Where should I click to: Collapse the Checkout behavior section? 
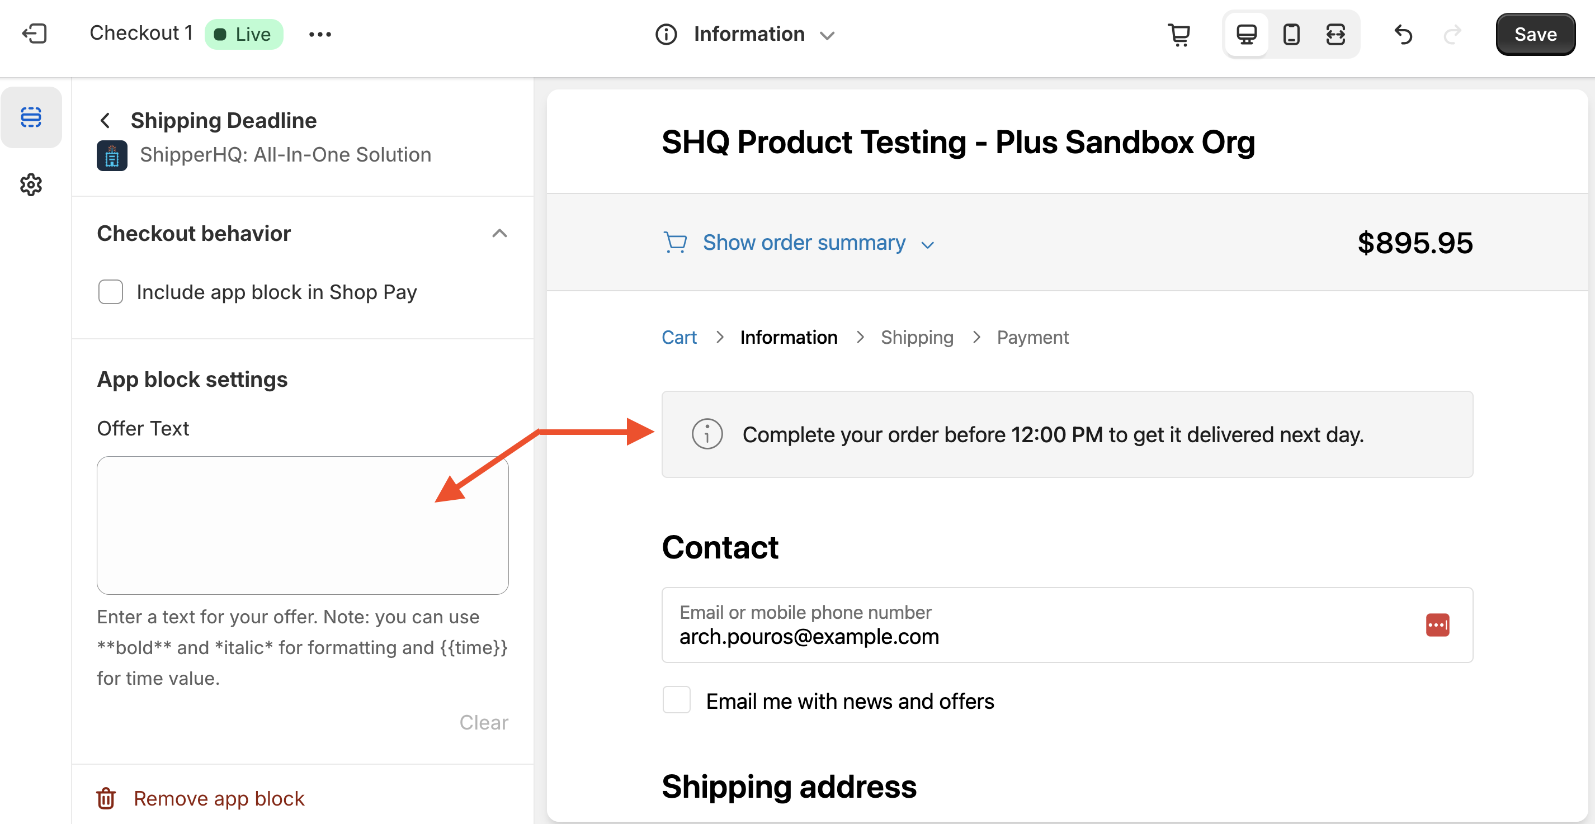coord(499,234)
